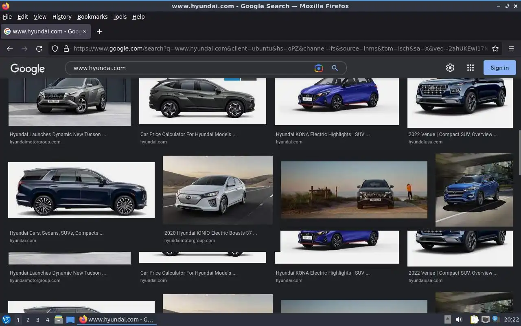Click the browser address bar URL

click(280, 48)
